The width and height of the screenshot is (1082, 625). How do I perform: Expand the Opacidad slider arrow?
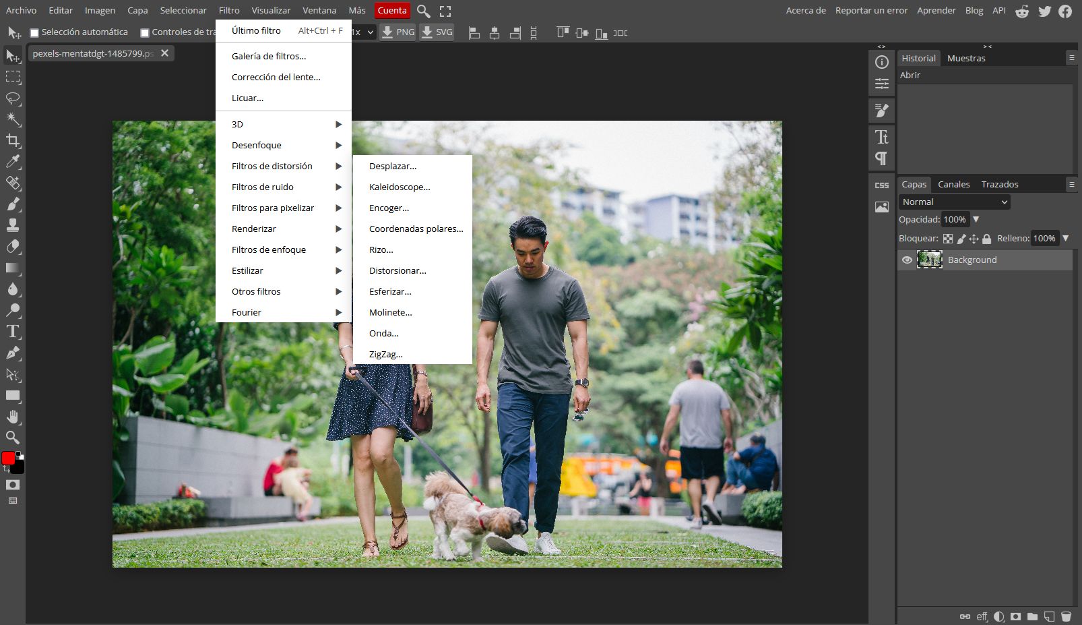click(976, 219)
